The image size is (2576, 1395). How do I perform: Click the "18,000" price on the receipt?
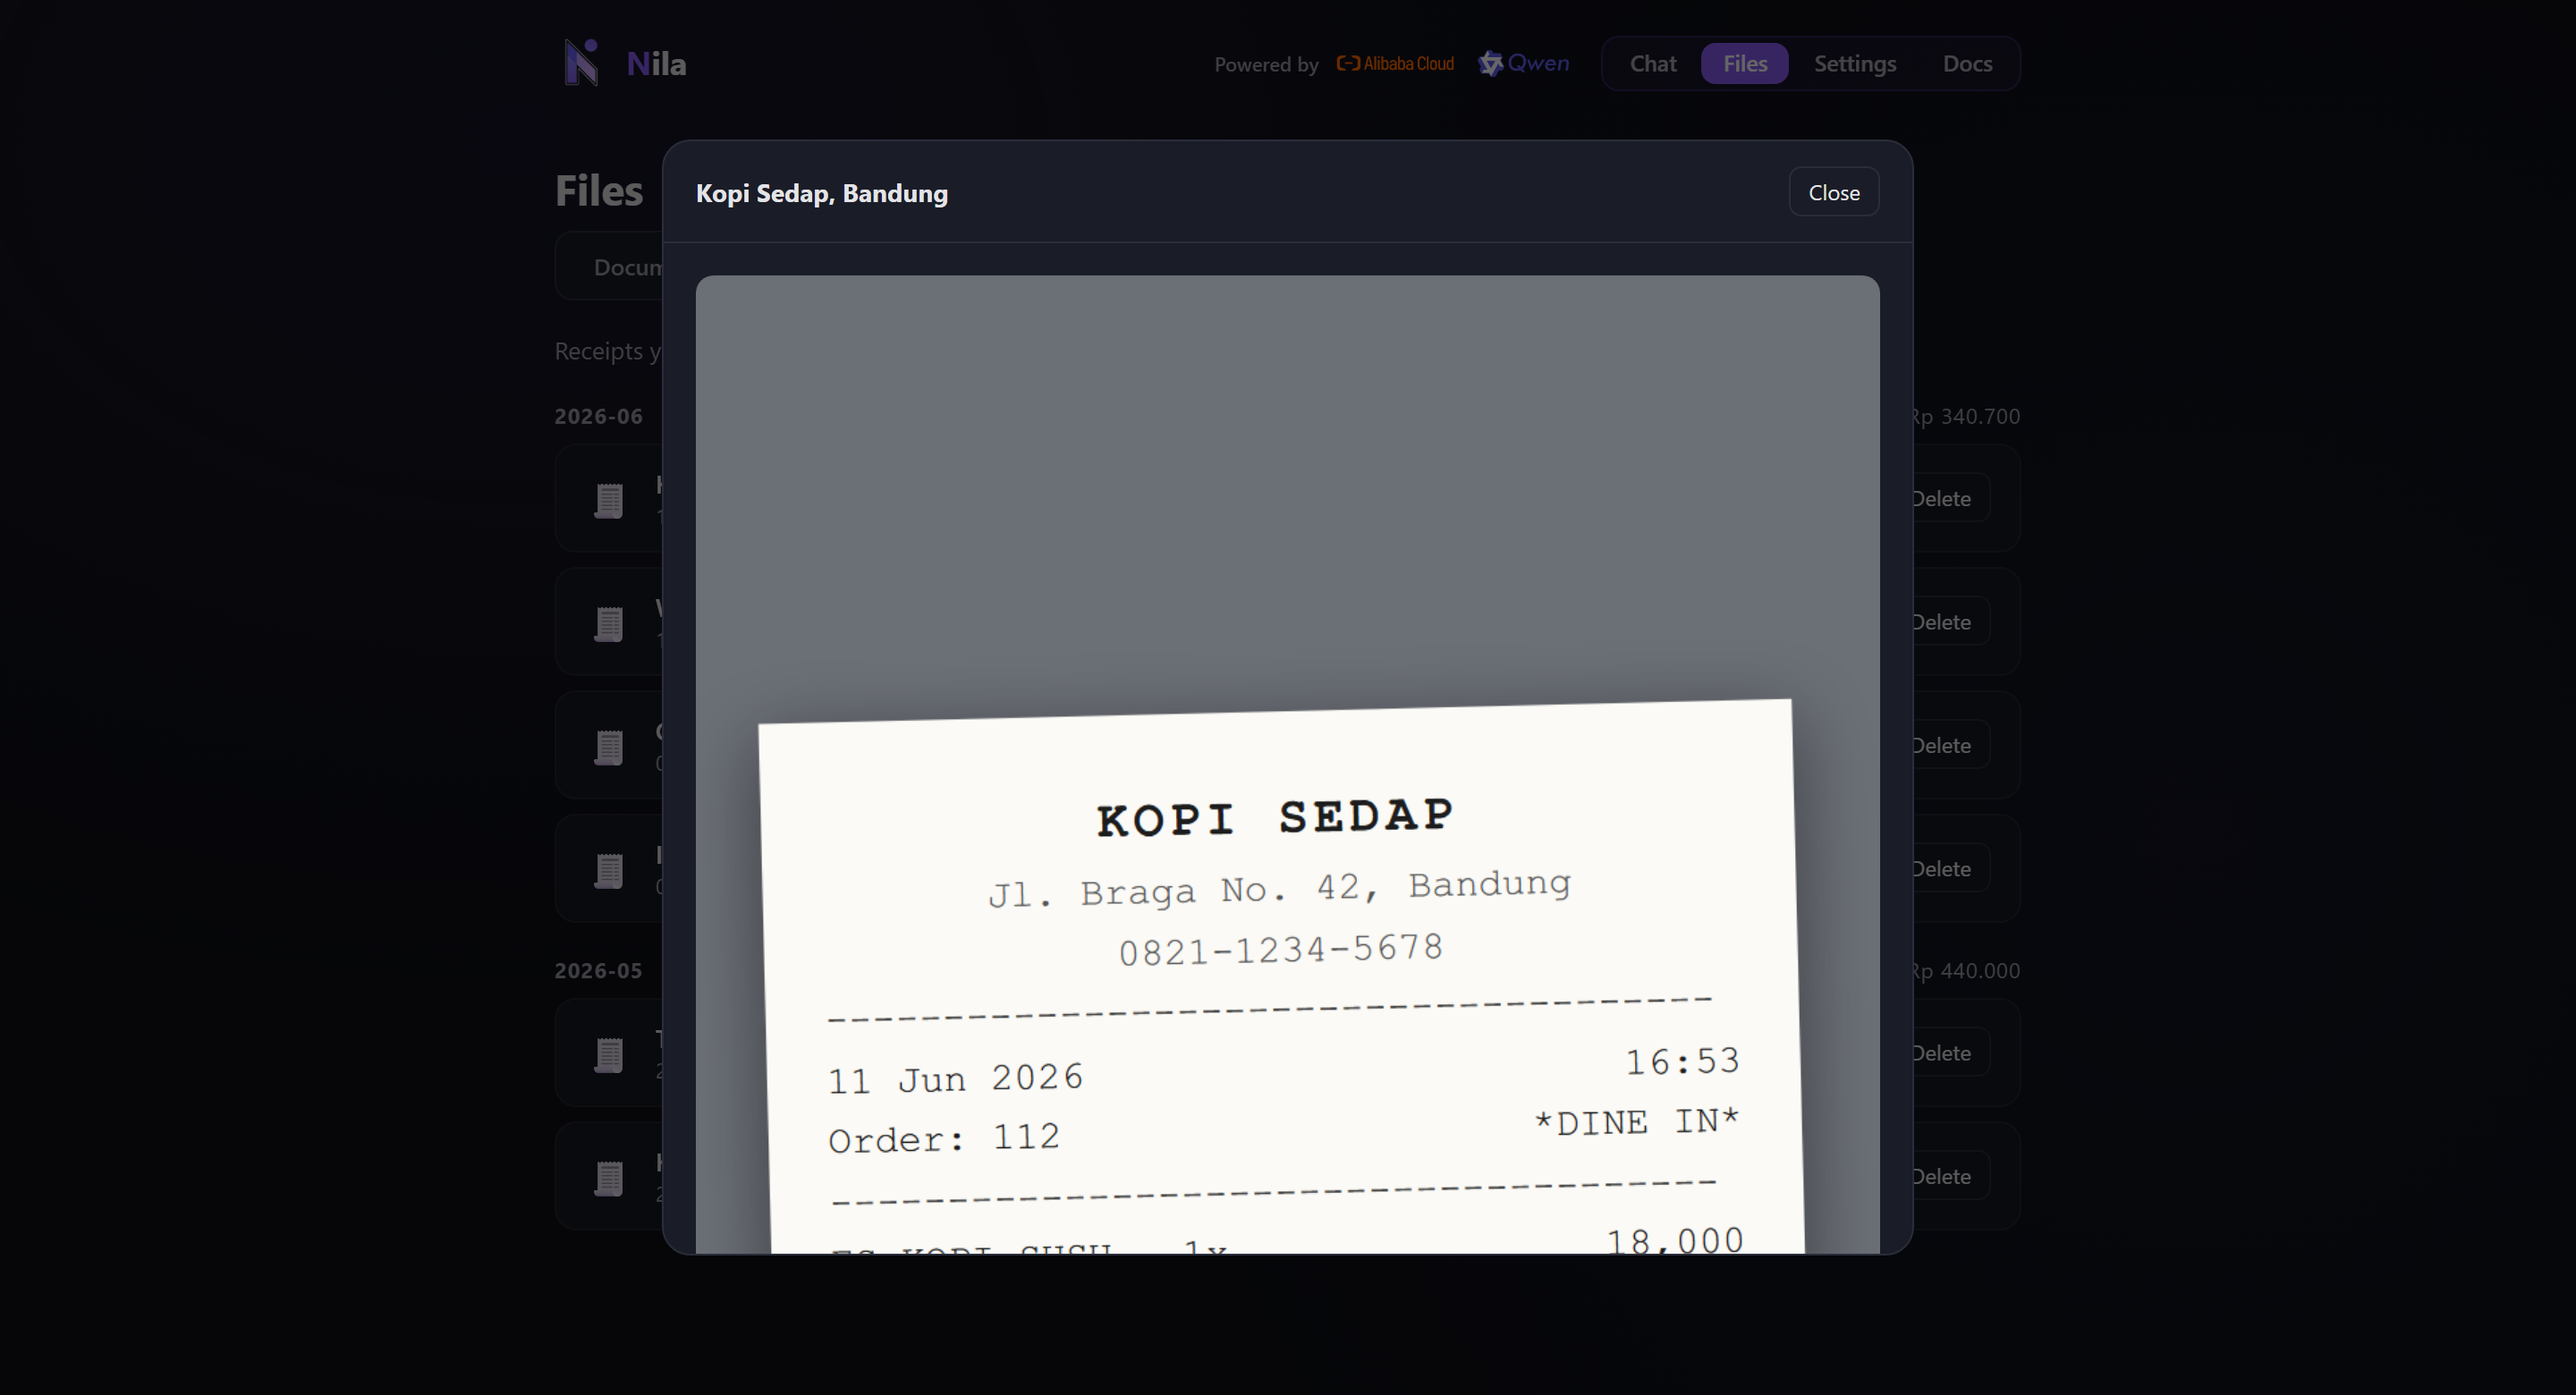[x=1675, y=1241]
